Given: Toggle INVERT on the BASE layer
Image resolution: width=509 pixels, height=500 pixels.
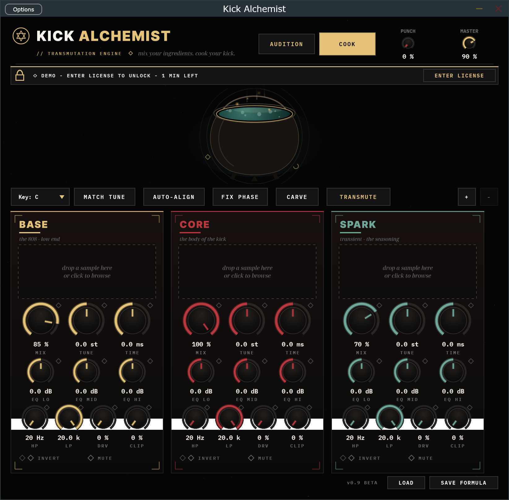Looking at the screenshot, I should pyautogui.click(x=44, y=458).
